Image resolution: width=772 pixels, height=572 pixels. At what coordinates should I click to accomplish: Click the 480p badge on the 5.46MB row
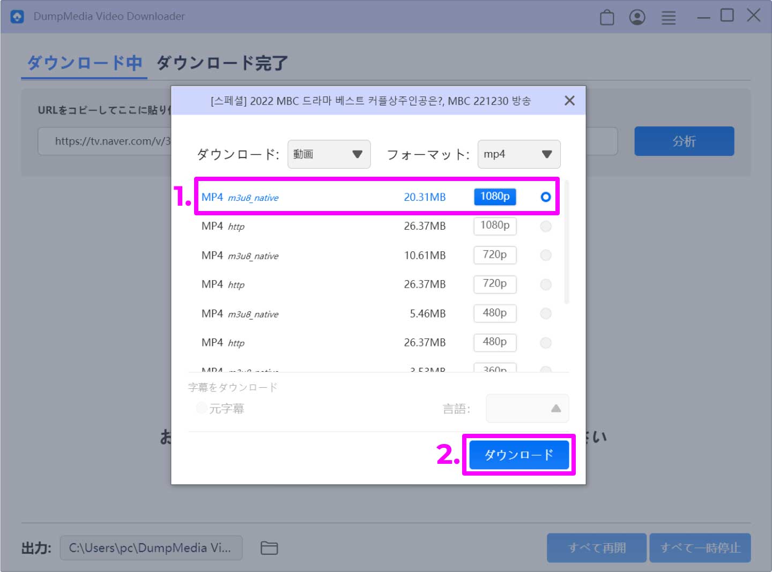coord(495,313)
